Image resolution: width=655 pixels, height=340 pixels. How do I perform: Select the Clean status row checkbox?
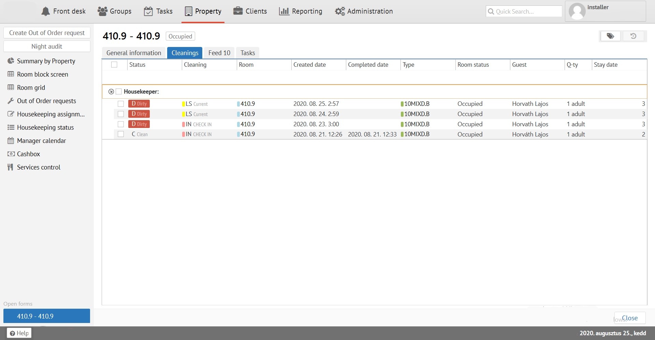[121, 134]
